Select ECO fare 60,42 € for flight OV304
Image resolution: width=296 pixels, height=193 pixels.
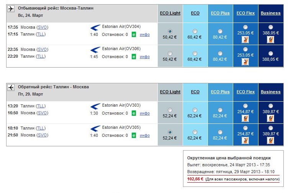tap(195, 31)
